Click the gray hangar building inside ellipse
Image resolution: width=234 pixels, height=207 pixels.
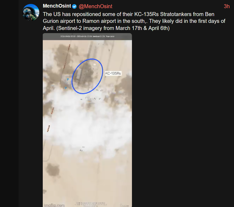tap(79, 74)
